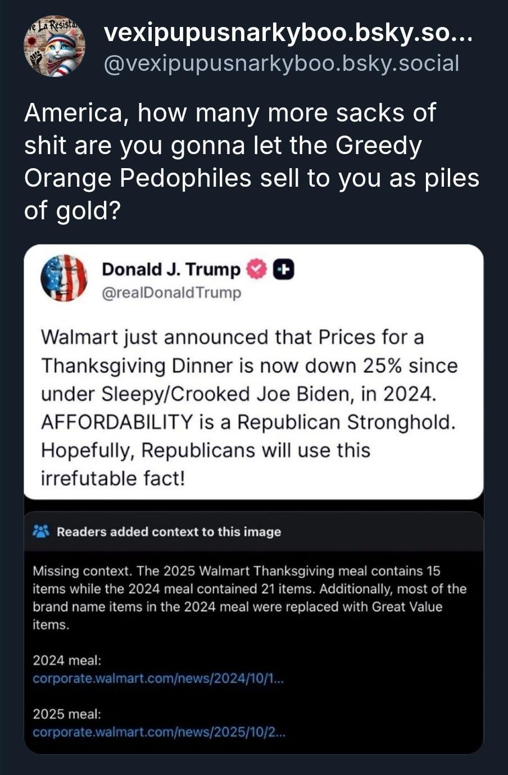Click the '2024 meal:' label
Image resolution: width=508 pixels, height=775 pixels.
tap(67, 660)
